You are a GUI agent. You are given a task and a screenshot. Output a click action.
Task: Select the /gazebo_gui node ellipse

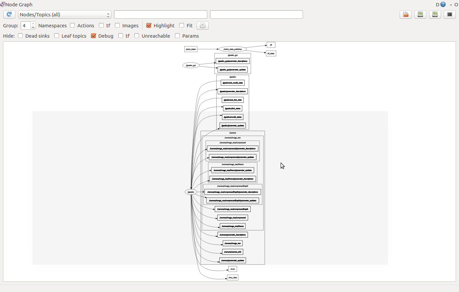click(x=191, y=65)
